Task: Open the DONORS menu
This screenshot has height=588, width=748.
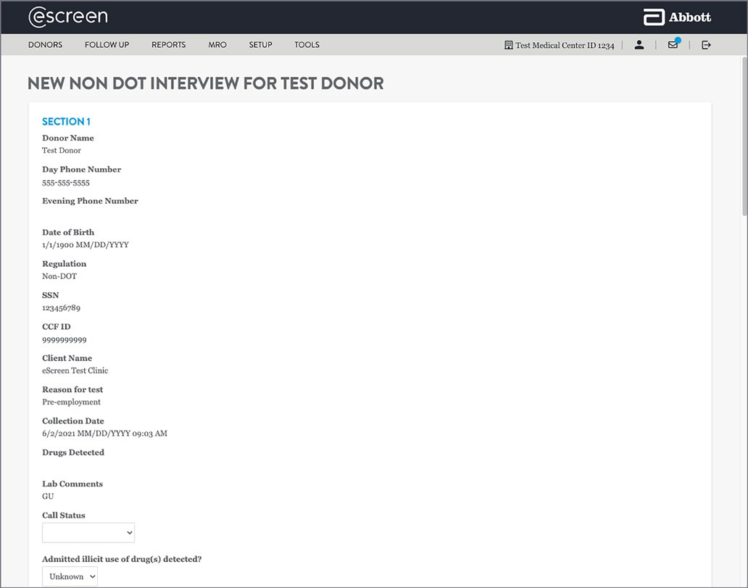Action: tap(45, 45)
